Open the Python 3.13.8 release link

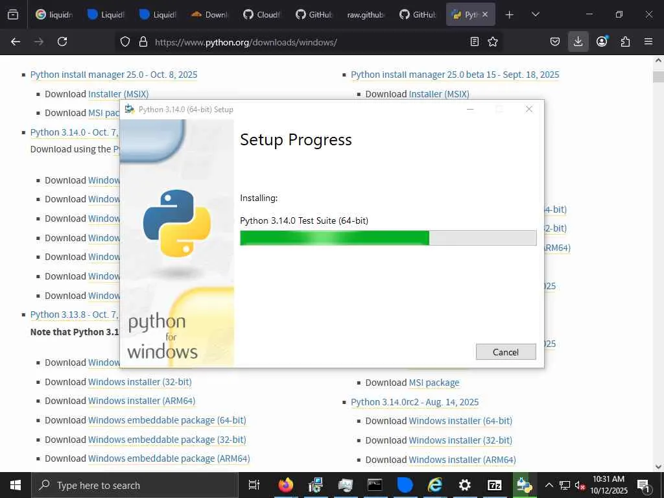click(x=74, y=314)
